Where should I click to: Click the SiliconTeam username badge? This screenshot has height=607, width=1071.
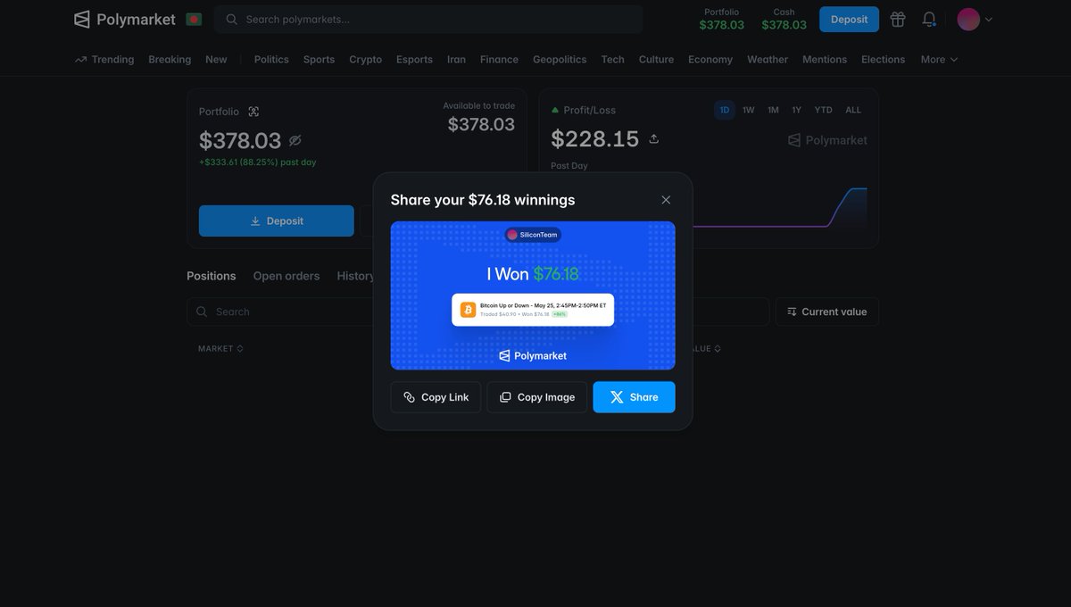[533, 235]
